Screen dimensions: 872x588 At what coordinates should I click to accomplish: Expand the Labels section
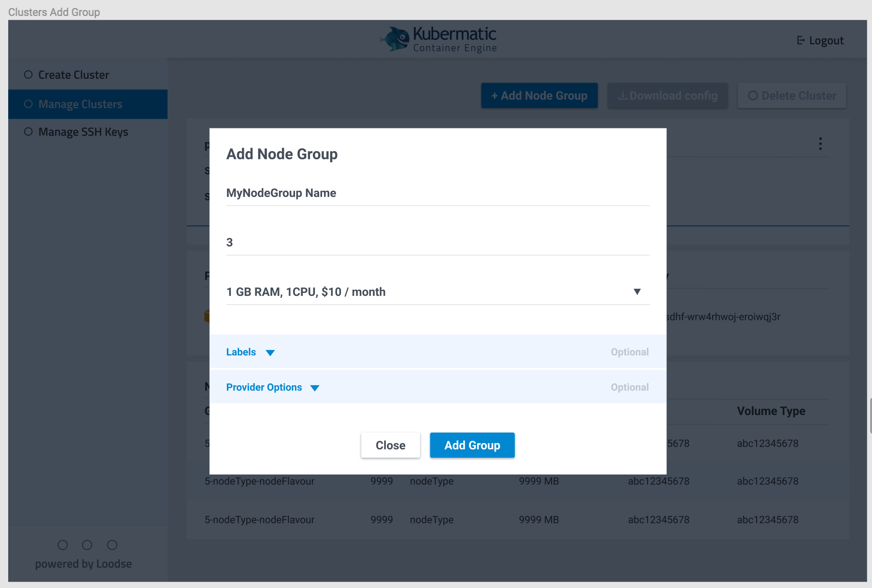[x=270, y=352]
